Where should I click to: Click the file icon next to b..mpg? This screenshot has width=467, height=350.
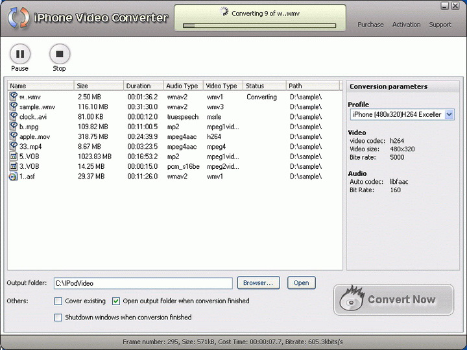(13, 127)
